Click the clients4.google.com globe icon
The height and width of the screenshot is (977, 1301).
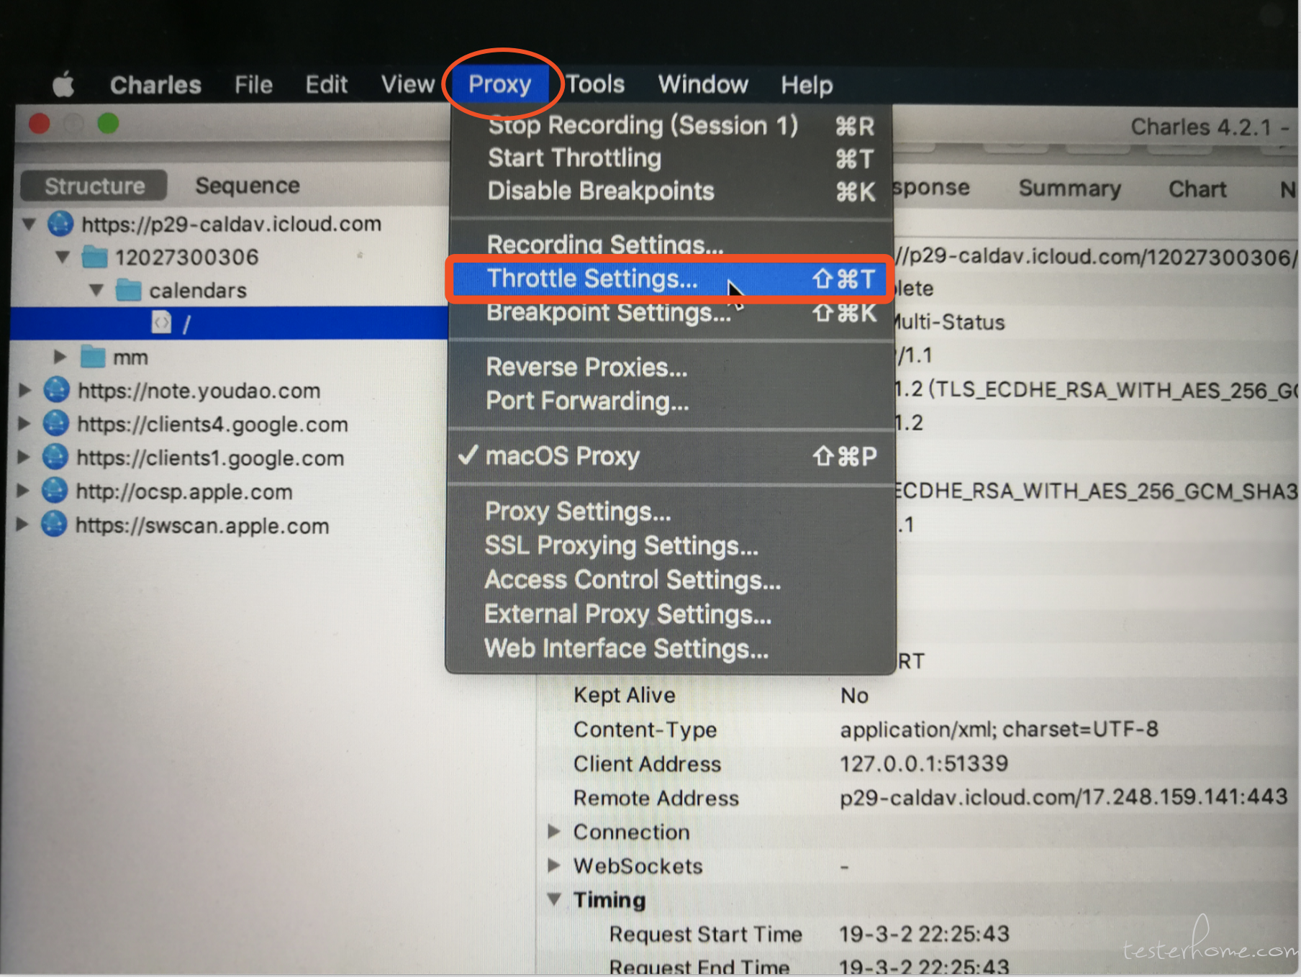tap(55, 424)
